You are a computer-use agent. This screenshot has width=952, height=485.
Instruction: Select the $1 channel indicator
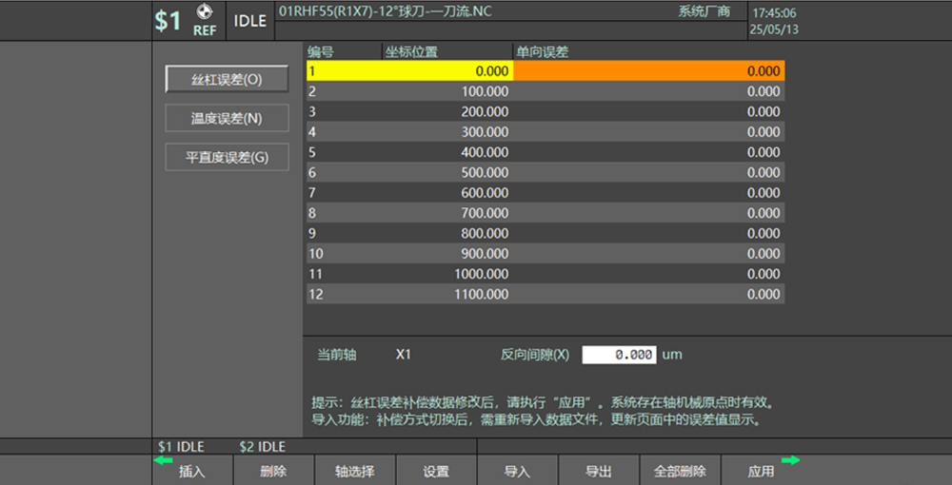[x=169, y=21]
